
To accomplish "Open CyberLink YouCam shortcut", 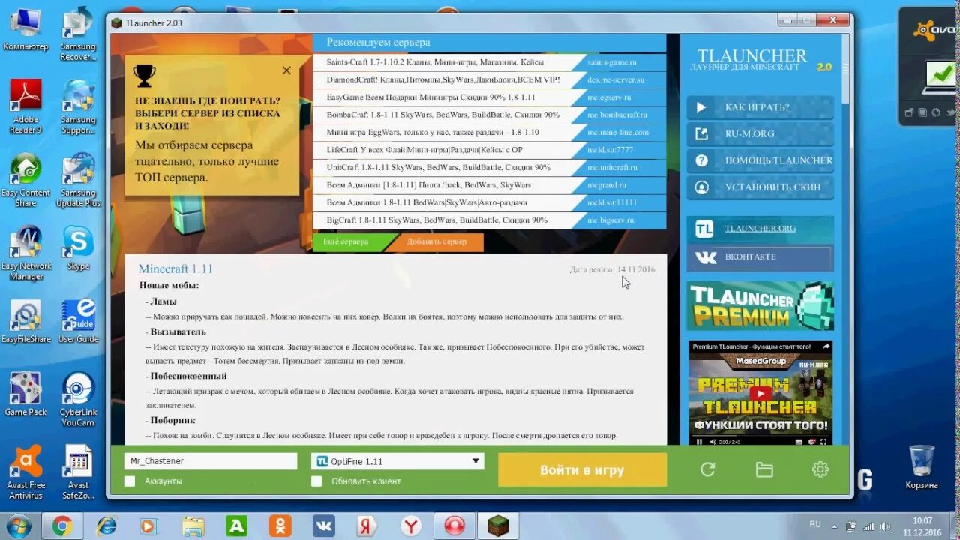I will tap(78, 400).
